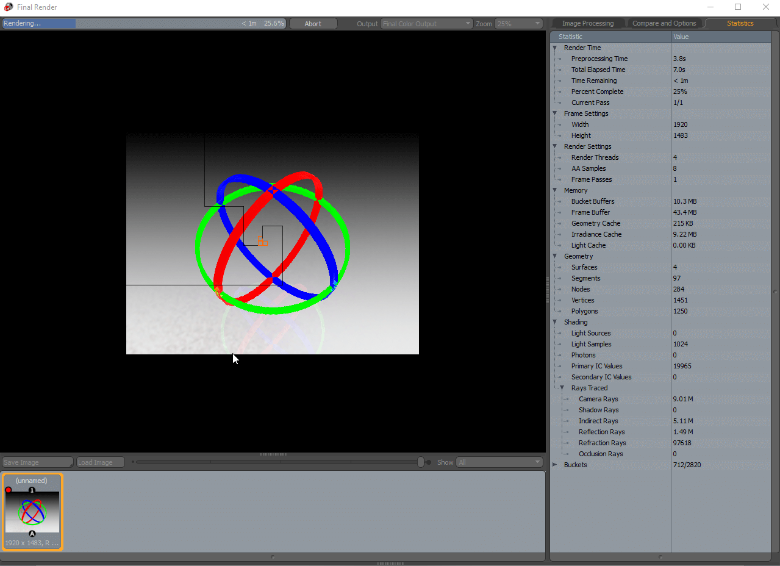Select the unnamed render thumbnail
780x566 pixels.
(x=32, y=512)
